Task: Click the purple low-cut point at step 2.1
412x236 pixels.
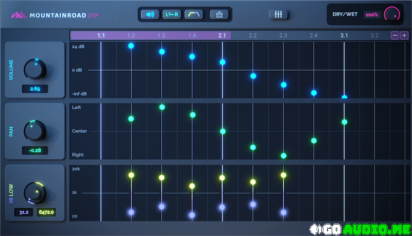Action: click(222, 207)
